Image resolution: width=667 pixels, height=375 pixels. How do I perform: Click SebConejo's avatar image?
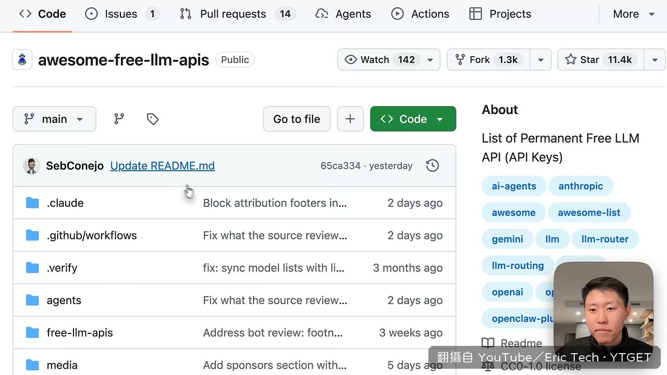32,166
